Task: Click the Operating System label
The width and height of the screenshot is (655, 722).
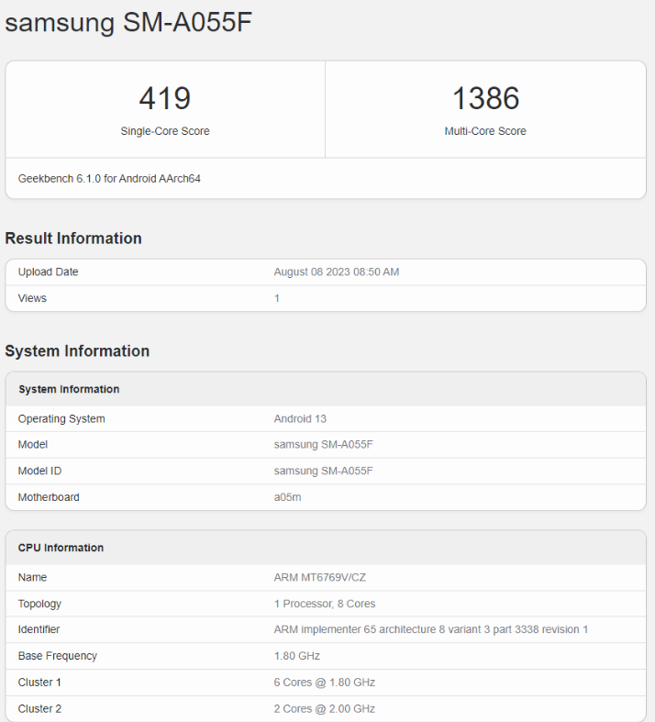Action: [x=61, y=419]
